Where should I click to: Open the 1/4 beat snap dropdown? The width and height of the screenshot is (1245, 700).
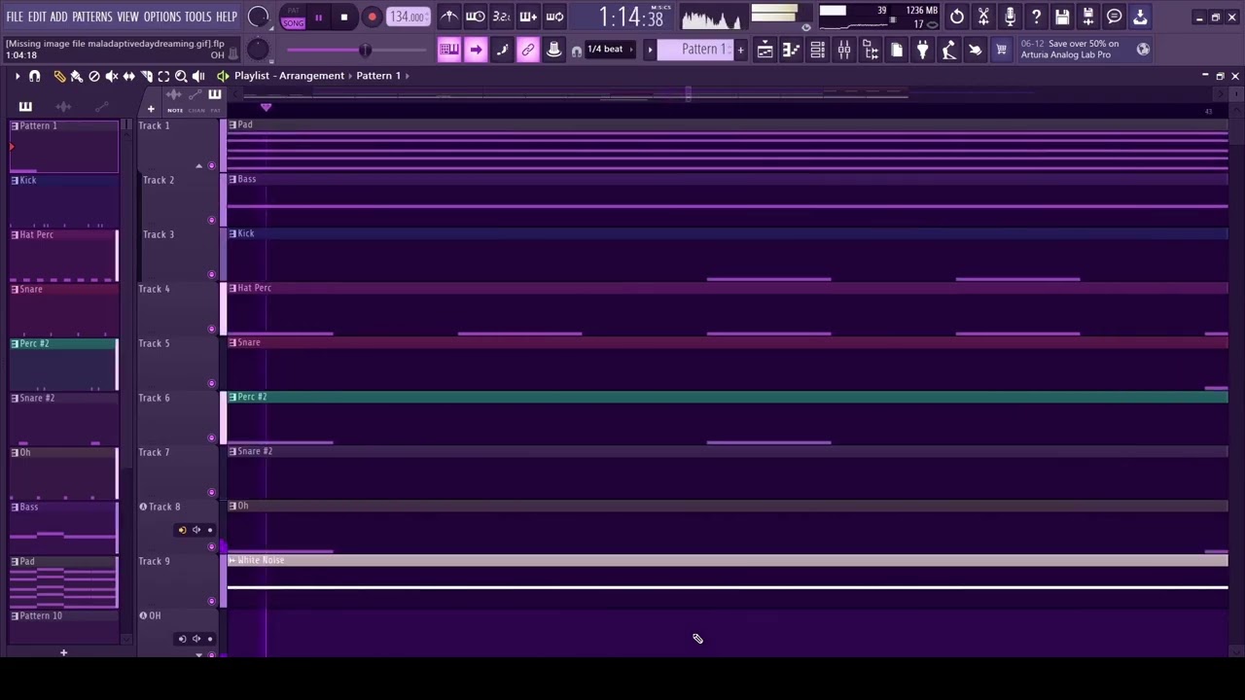pyautogui.click(x=607, y=50)
